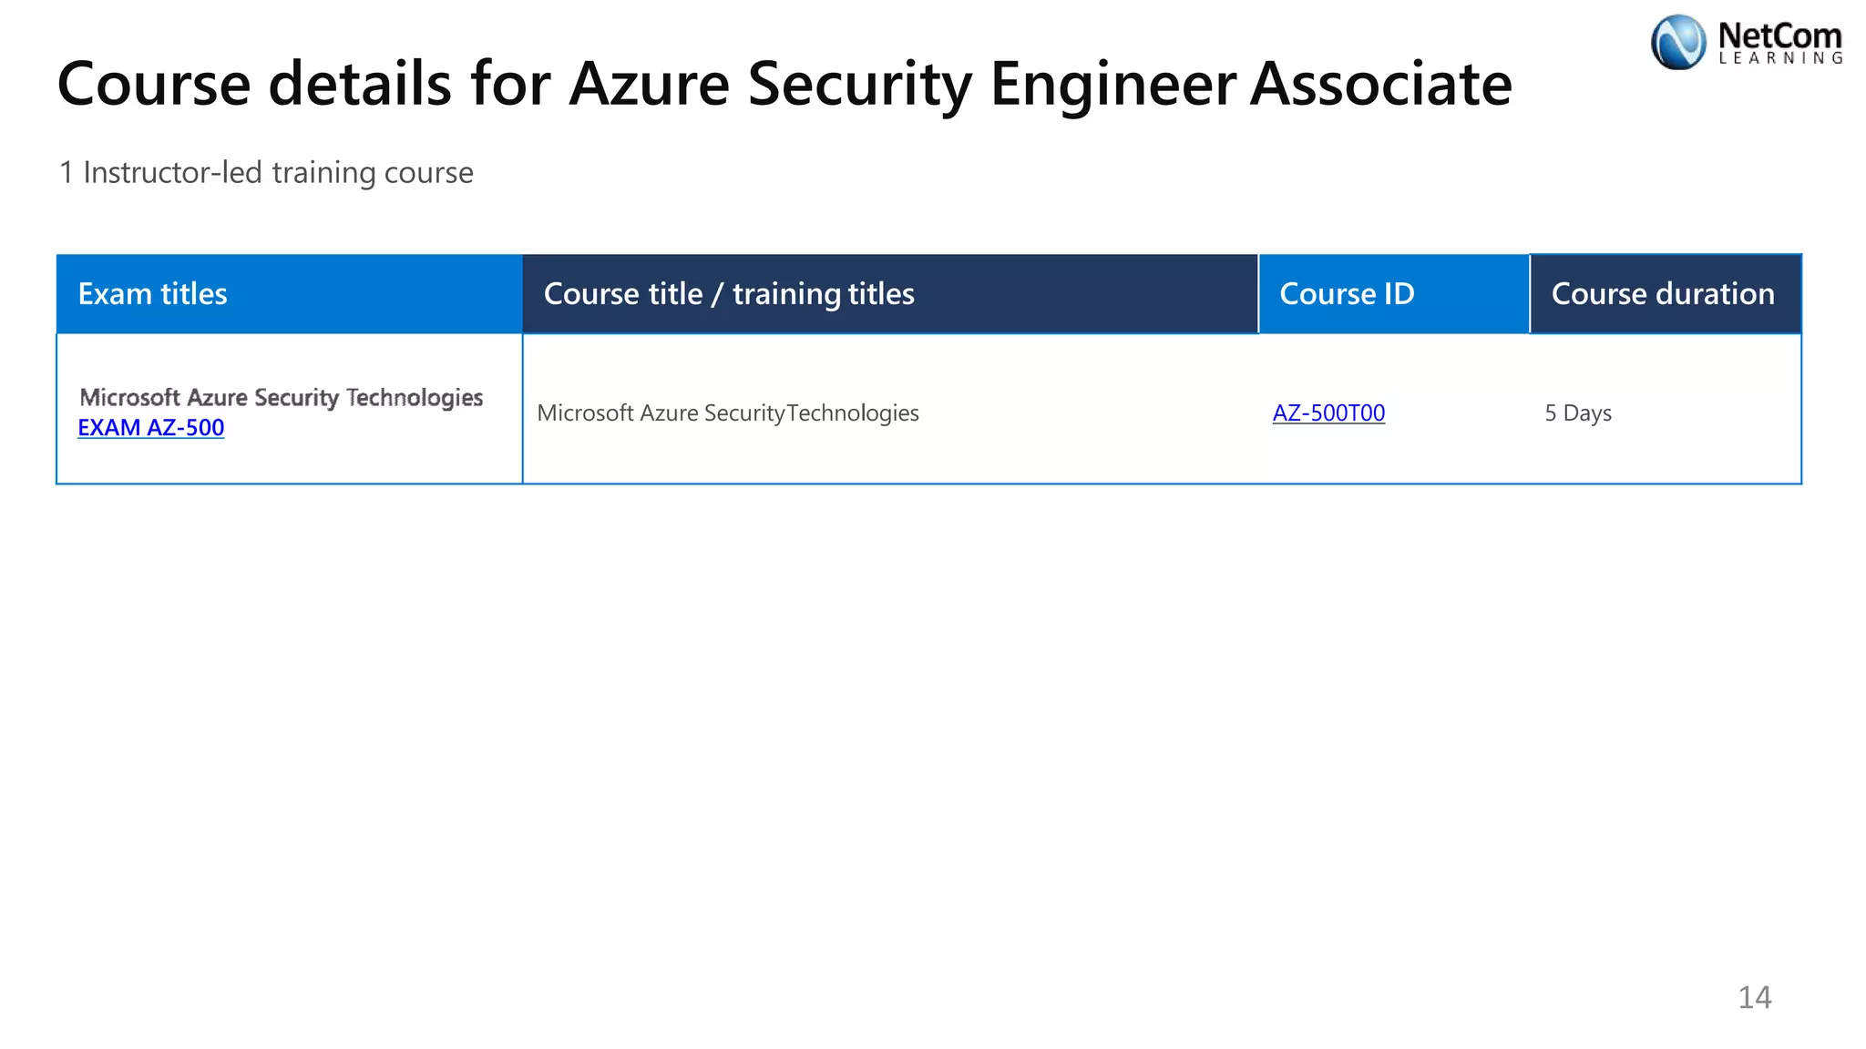The image size is (1866, 1049).
Task: Click the '1 Instructor-led training course' subtitle
Action: point(266,172)
